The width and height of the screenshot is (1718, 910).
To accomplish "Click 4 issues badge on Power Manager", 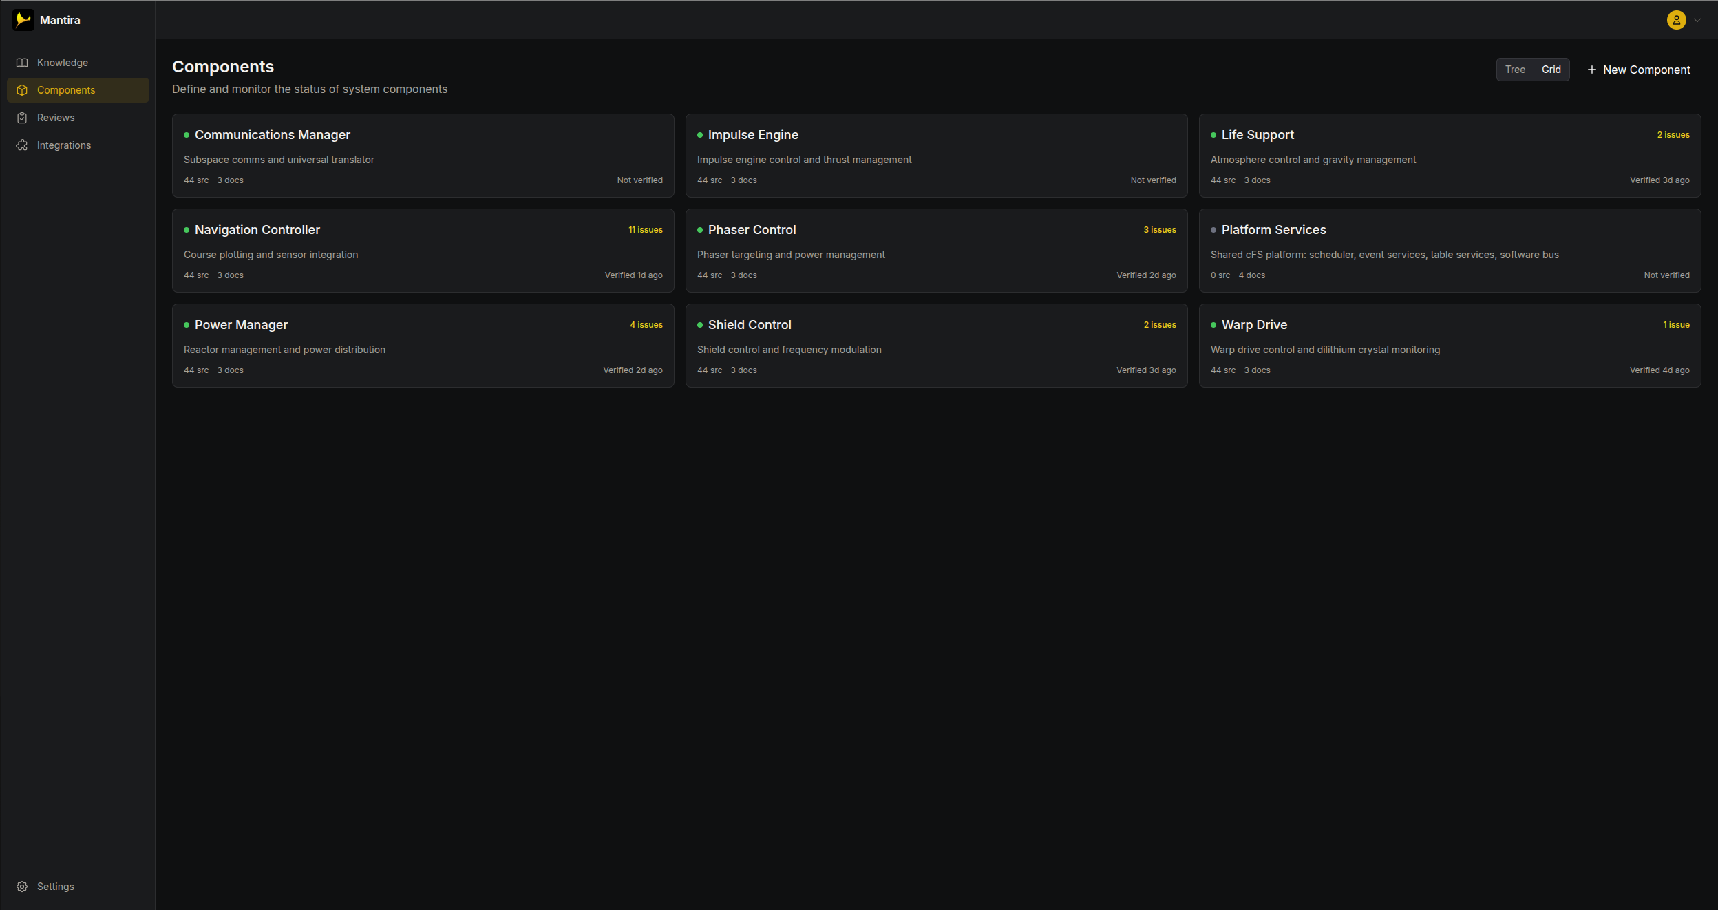I will tap(646, 325).
